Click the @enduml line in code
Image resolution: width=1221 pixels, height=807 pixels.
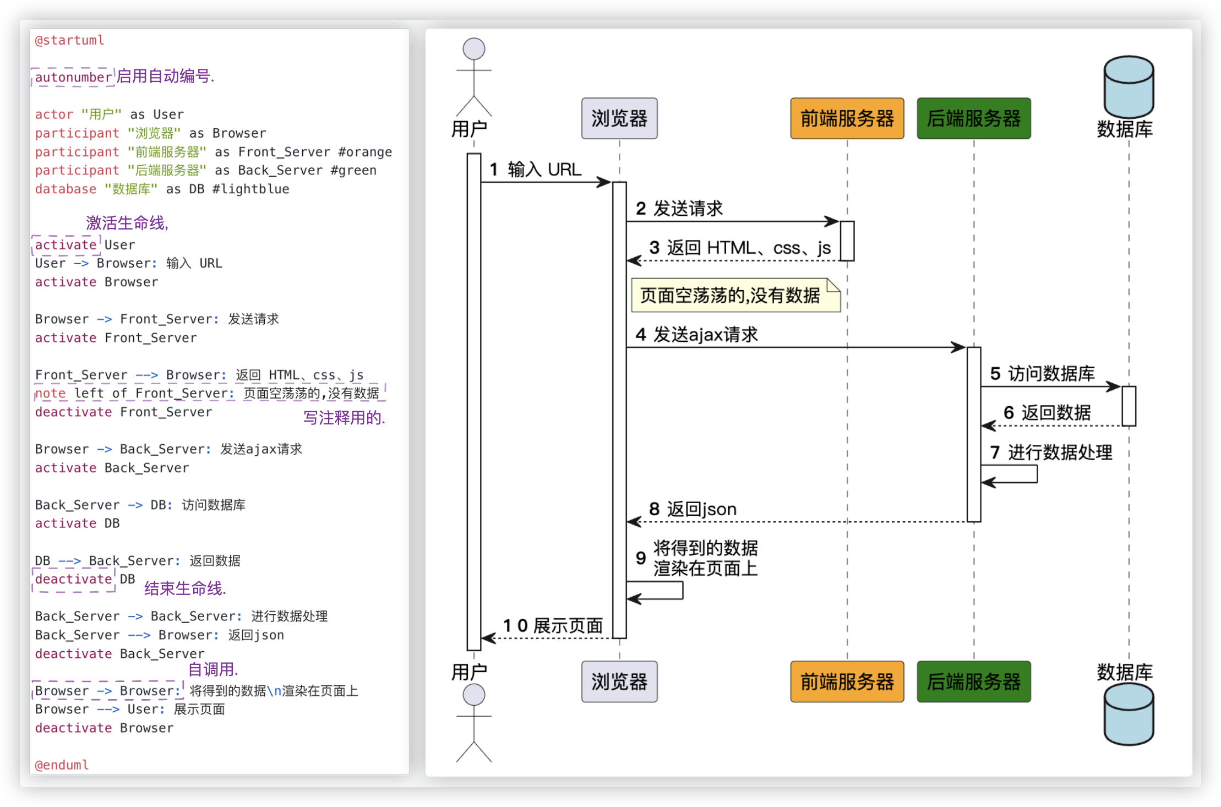61,764
